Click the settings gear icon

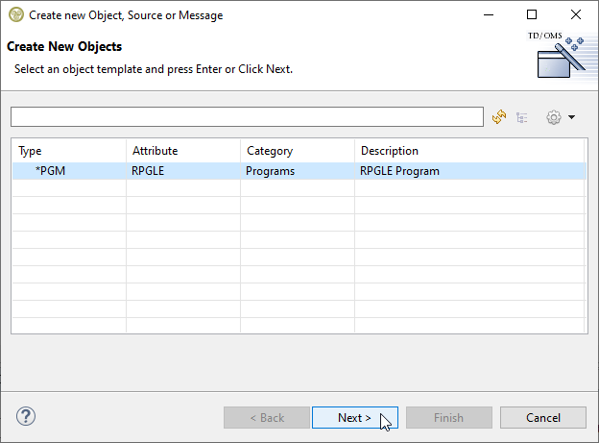pos(553,117)
